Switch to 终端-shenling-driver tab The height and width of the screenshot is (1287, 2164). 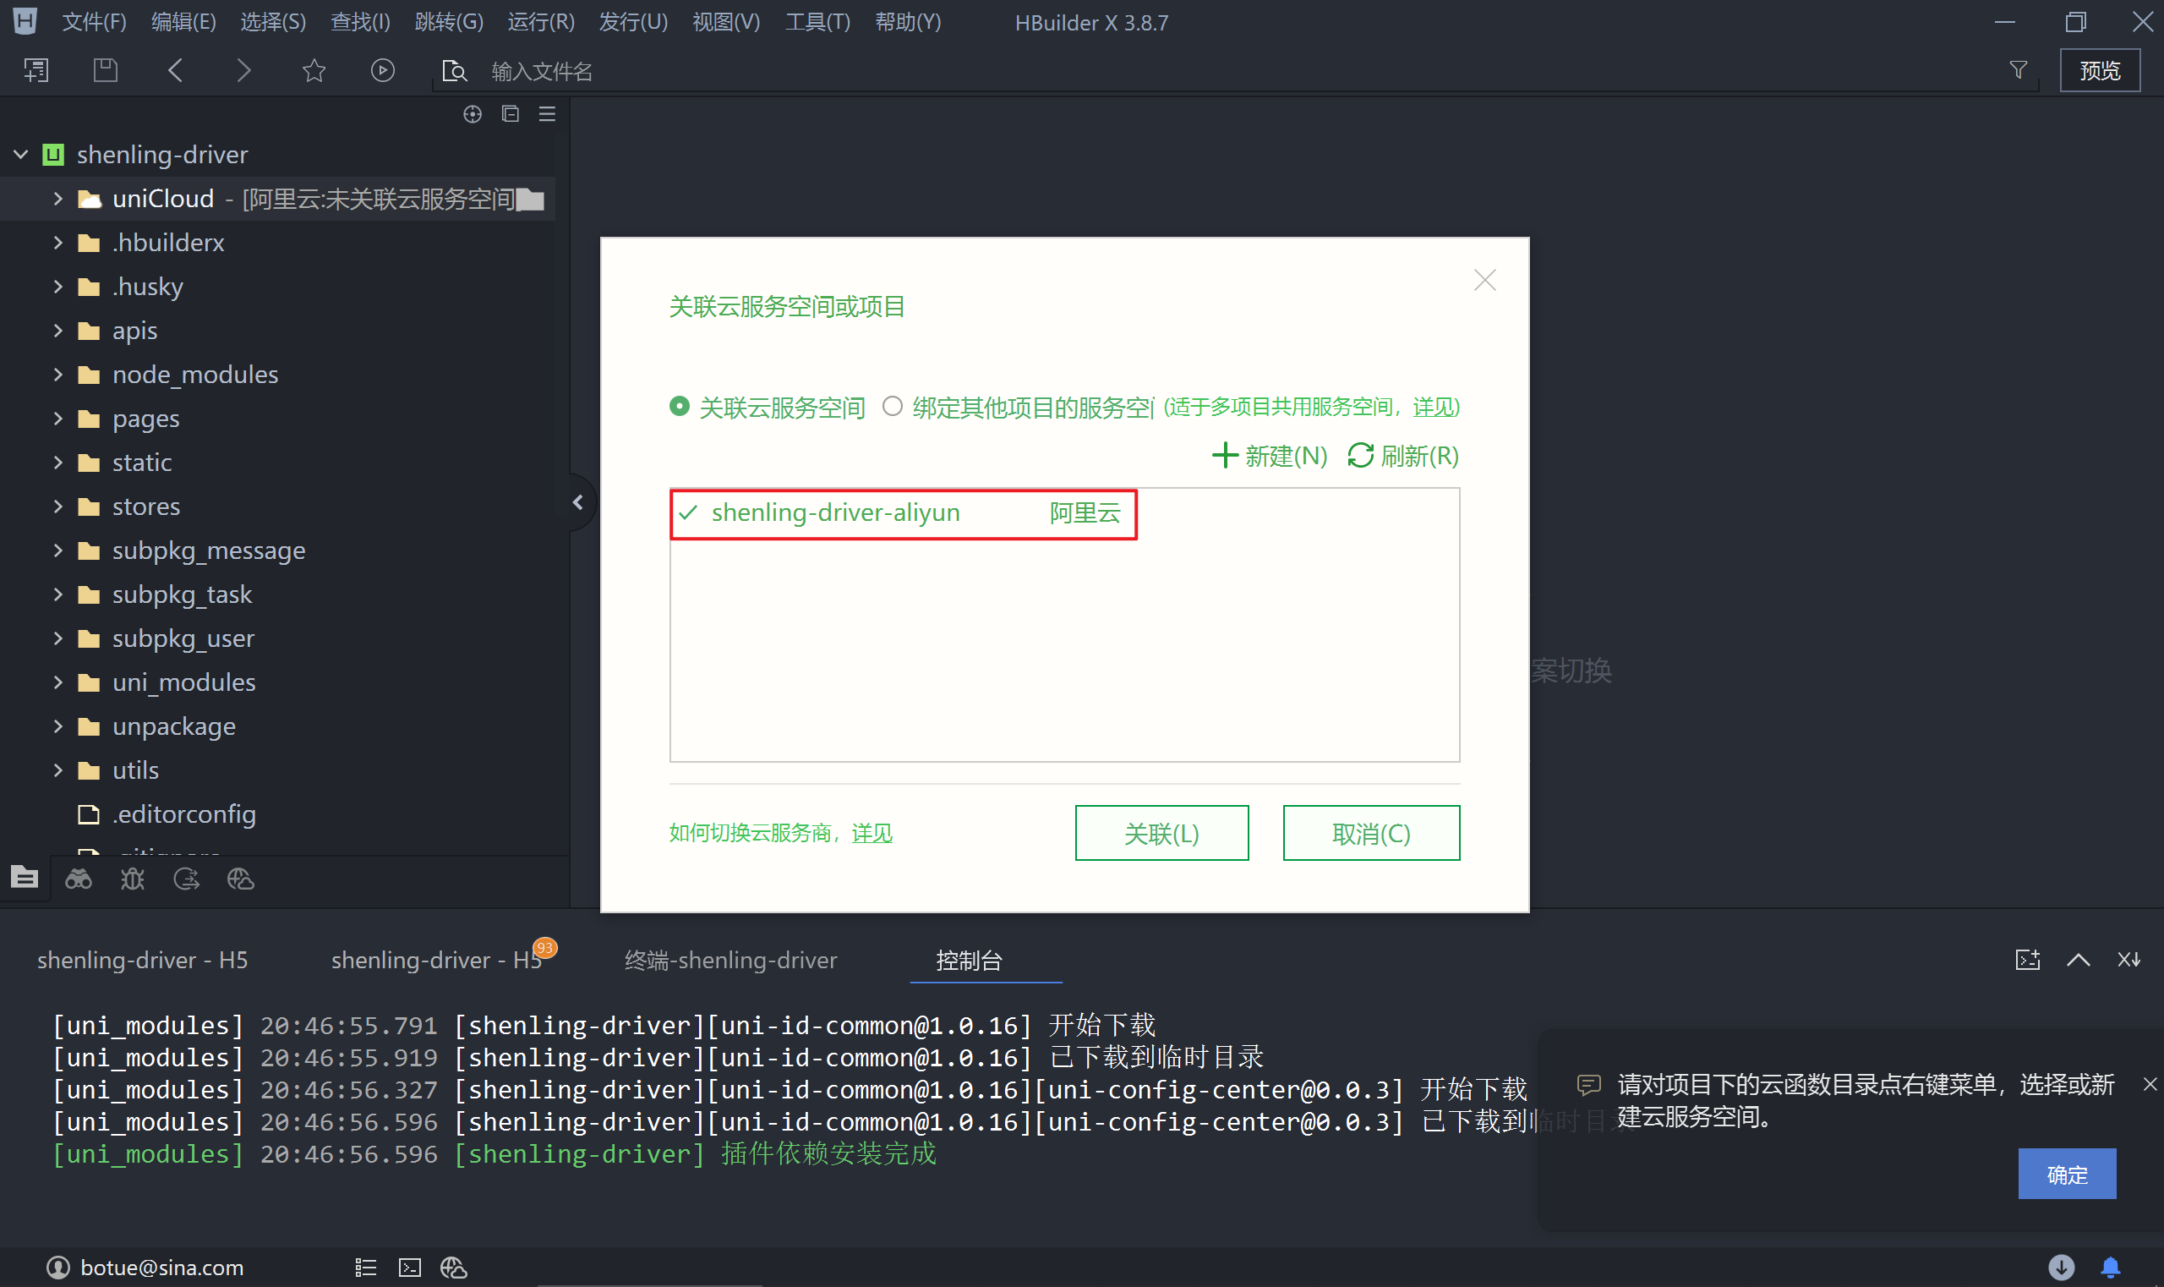pyautogui.click(x=730, y=960)
